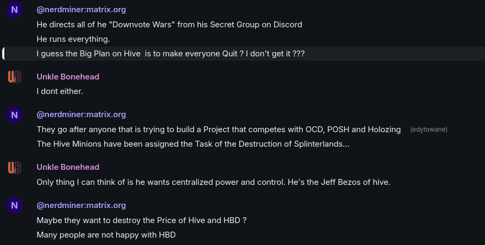The image size is (485, 245).
Task: Click the @nerdminer:matrix.org name above "Downvote Wars" message
Action: click(x=81, y=10)
